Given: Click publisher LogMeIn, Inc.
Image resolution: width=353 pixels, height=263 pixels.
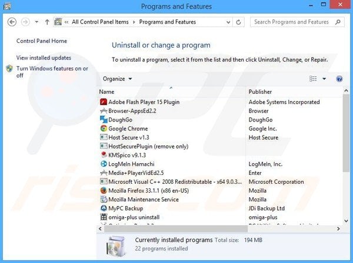Looking at the screenshot, I should pyautogui.click(x=265, y=164).
